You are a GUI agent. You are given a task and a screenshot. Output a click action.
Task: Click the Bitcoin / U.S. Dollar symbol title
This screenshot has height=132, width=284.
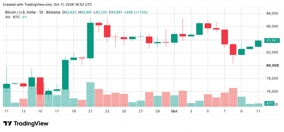pos(20,12)
